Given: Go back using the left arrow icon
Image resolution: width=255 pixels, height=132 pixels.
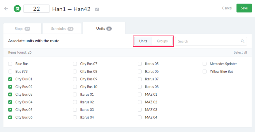Looking at the screenshot, I should tap(6, 8).
